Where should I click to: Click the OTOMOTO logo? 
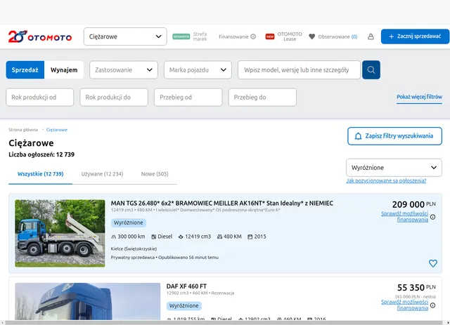[40, 37]
